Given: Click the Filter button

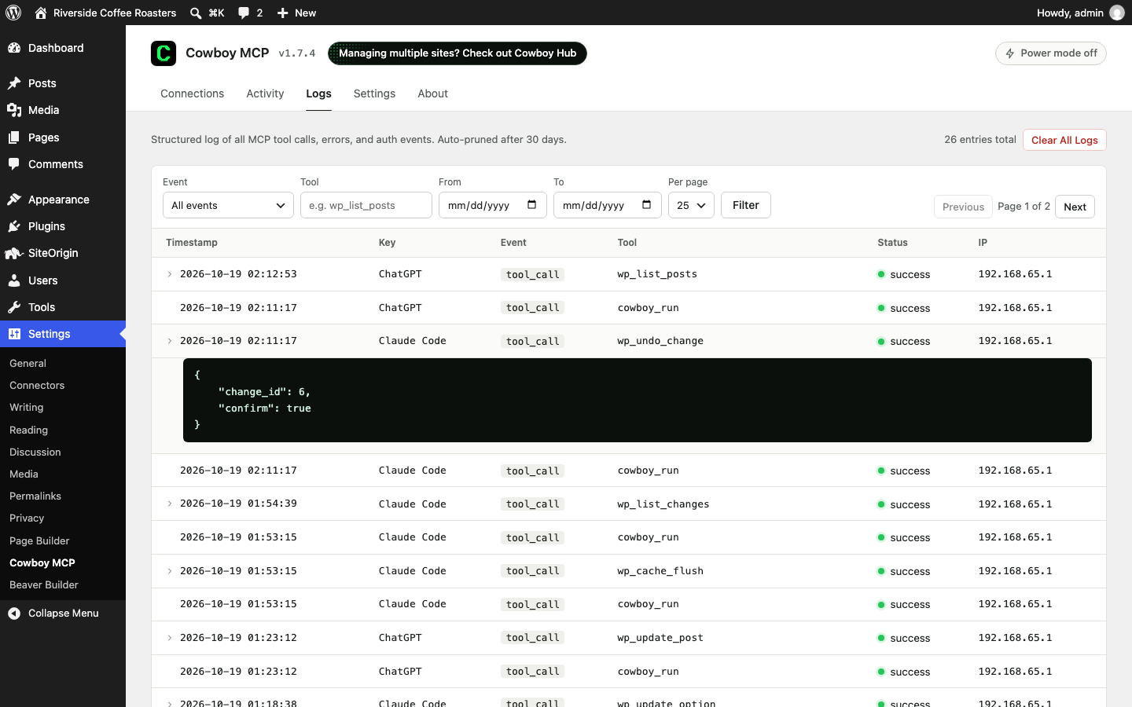Looking at the screenshot, I should click(745, 205).
